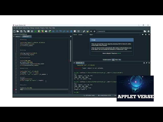Save the current file

point(21,31)
